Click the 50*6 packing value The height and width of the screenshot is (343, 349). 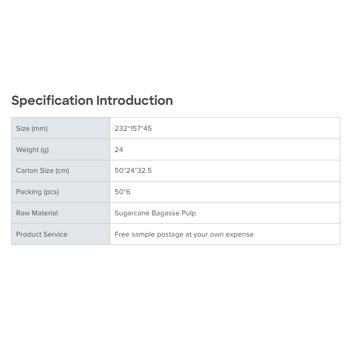[123, 192]
